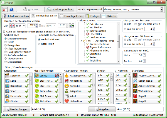Click the Beschriftungen font button

[x=17, y=109]
